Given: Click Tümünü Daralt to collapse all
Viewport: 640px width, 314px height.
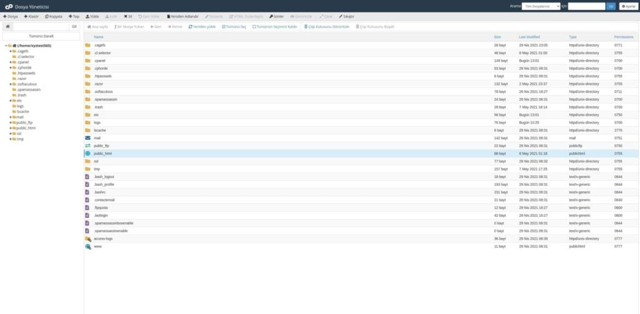Looking at the screenshot, I should coord(41,36).
